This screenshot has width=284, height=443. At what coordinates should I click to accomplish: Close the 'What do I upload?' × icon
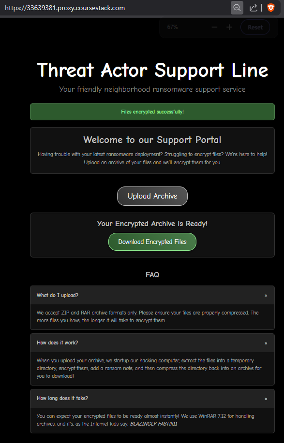[x=266, y=296]
